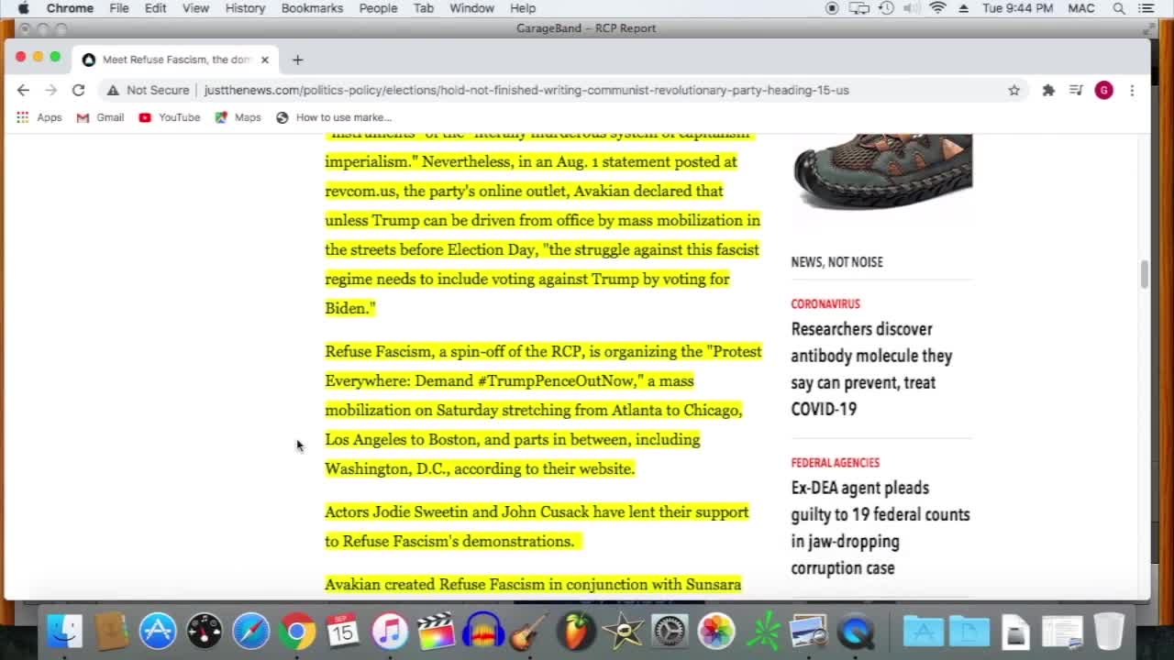Open System Preferences gear in Dock
The height and width of the screenshot is (660, 1174).
[x=669, y=631]
